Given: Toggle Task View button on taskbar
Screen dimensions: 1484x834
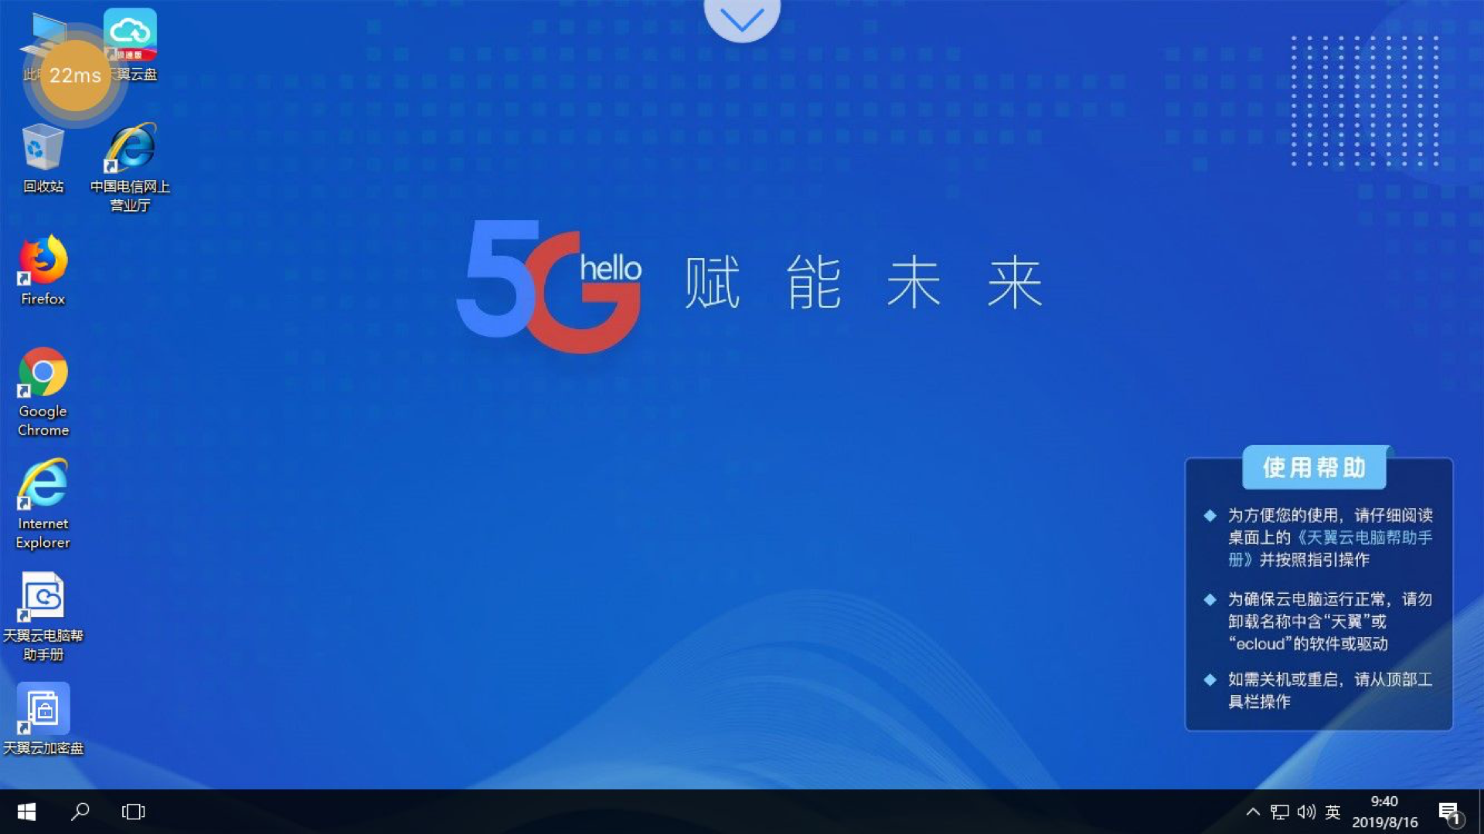Looking at the screenshot, I should pos(132,812).
